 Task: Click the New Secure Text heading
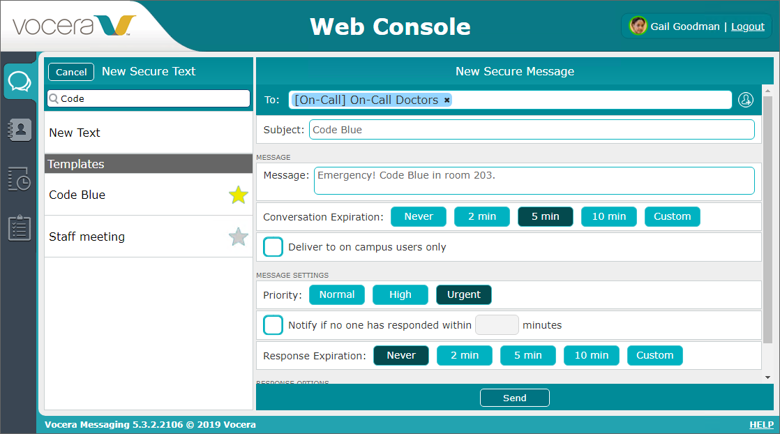pyautogui.click(x=149, y=72)
